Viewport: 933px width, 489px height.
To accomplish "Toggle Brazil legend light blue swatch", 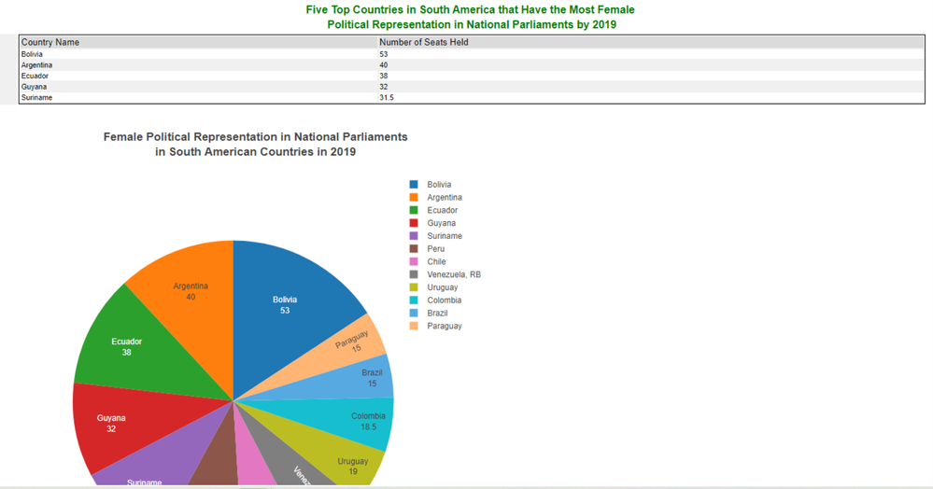I will [414, 313].
